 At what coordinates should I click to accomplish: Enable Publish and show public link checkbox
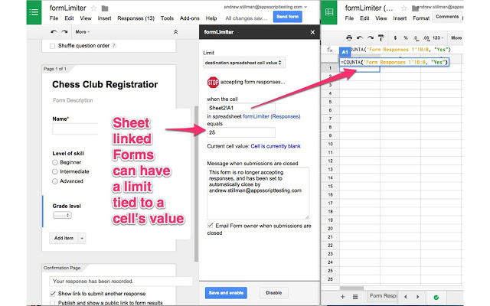[53, 303]
